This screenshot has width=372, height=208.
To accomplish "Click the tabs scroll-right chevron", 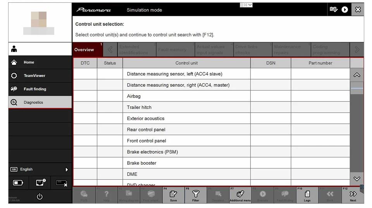I will pyautogui.click(x=357, y=50).
